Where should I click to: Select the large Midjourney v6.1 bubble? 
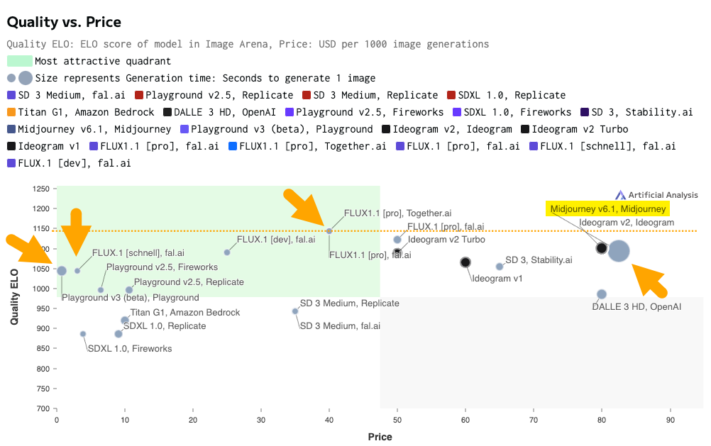[x=619, y=251]
